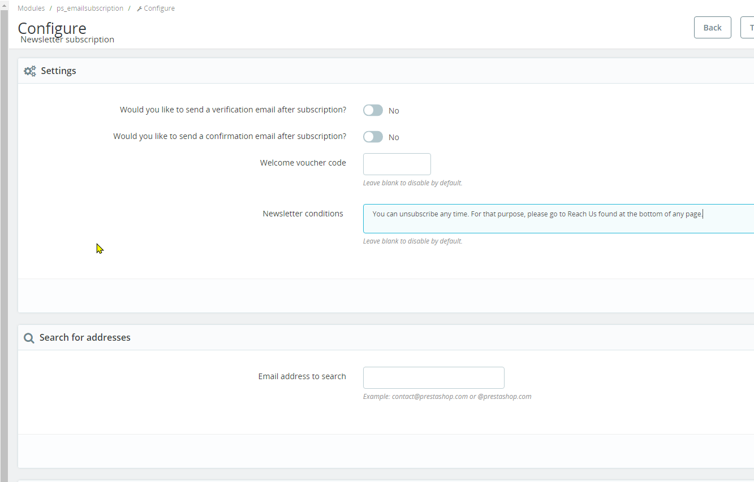Click the No label beside confirmation toggle

pyautogui.click(x=394, y=137)
